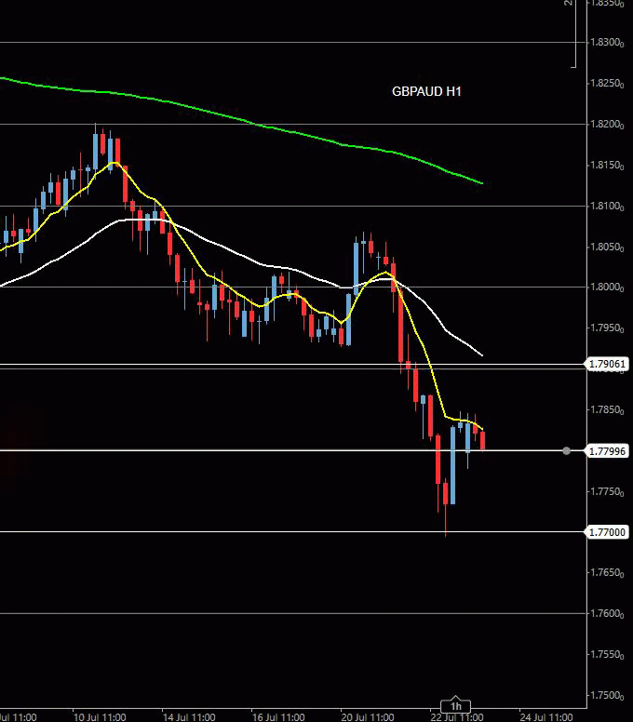Click the 10 Jul 11:00 time label
633x722 pixels.
pos(100,717)
